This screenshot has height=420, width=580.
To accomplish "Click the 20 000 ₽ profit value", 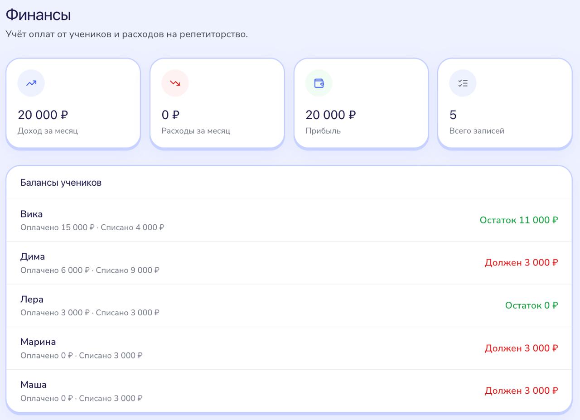I will click(x=331, y=115).
